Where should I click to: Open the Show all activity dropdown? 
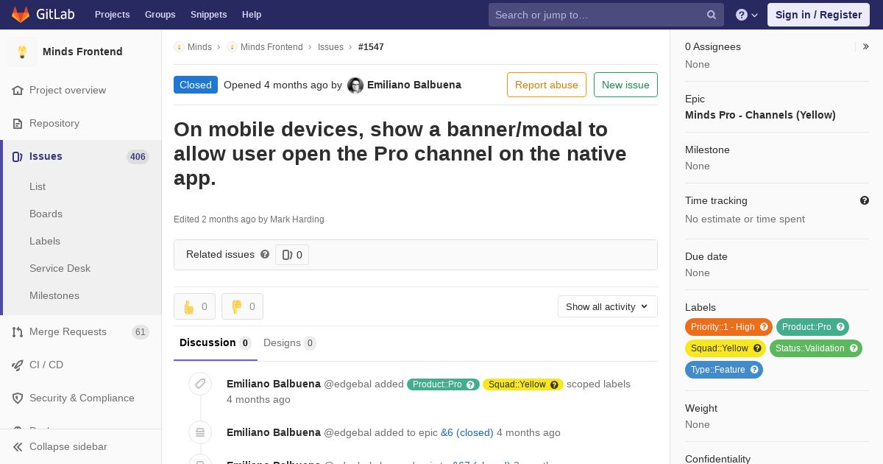click(608, 306)
